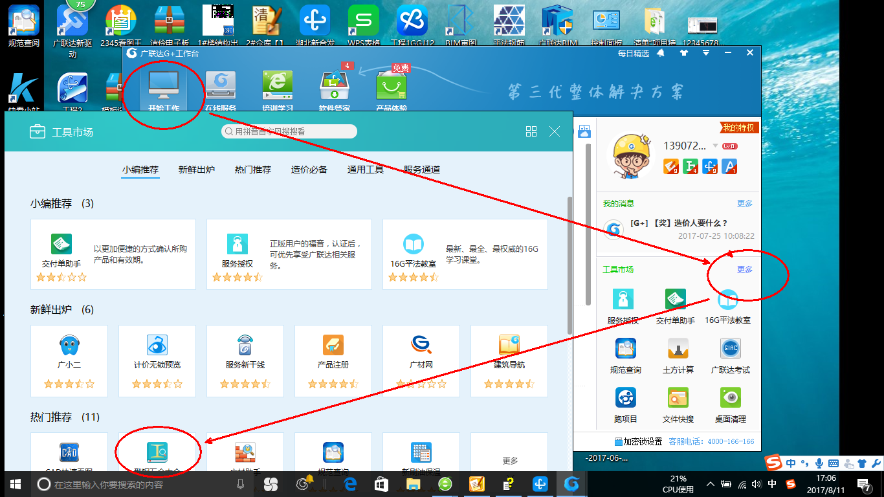The image size is (884, 497).
Task: Open the CAD tool in 热门推荐
Action: (69, 452)
